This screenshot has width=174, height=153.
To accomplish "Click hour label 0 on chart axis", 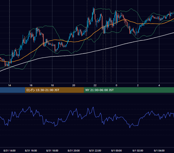I will pyautogui.click(x=116, y=85).
